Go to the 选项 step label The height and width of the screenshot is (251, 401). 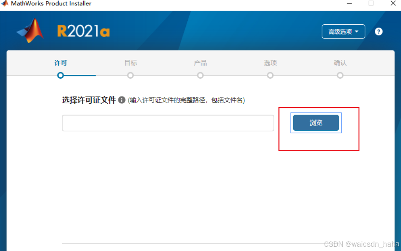(270, 63)
